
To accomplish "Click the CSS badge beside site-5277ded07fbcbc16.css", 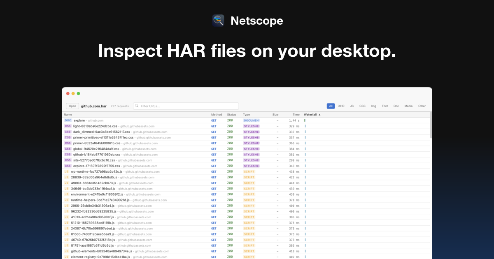I will pyautogui.click(x=68, y=160).
